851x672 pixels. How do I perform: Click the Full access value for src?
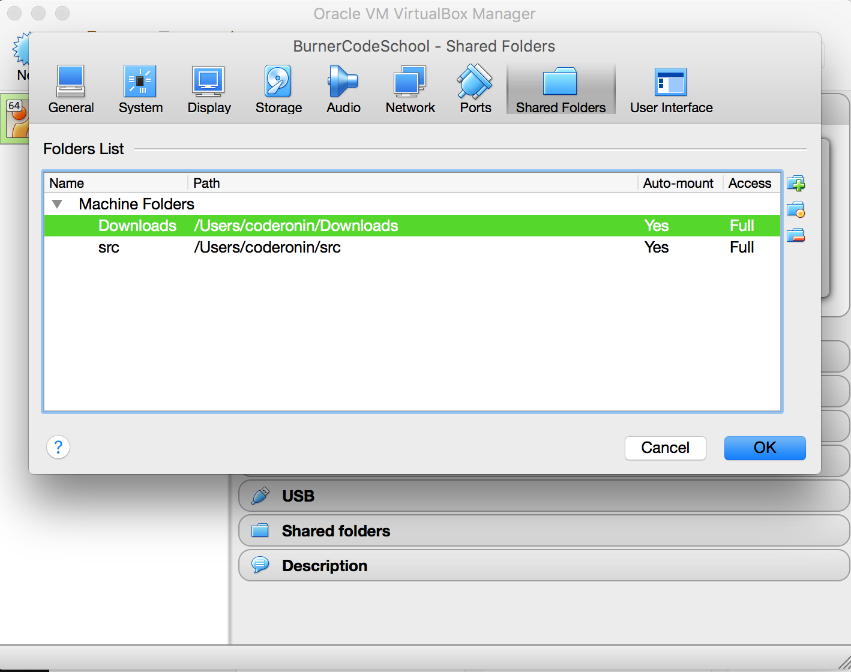[x=742, y=247]
